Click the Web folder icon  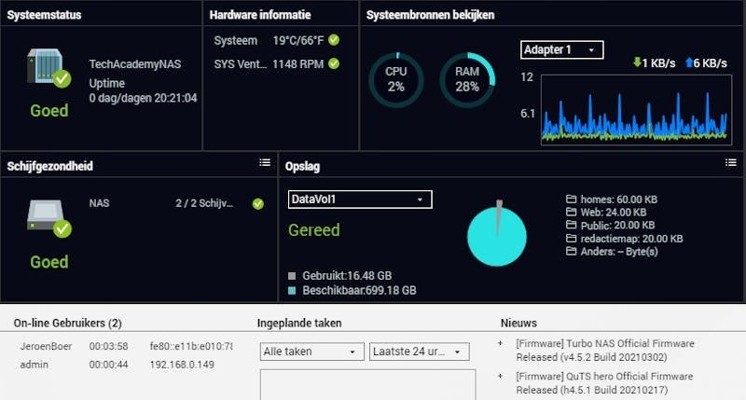pyautogui.click(x=571, y=212)
